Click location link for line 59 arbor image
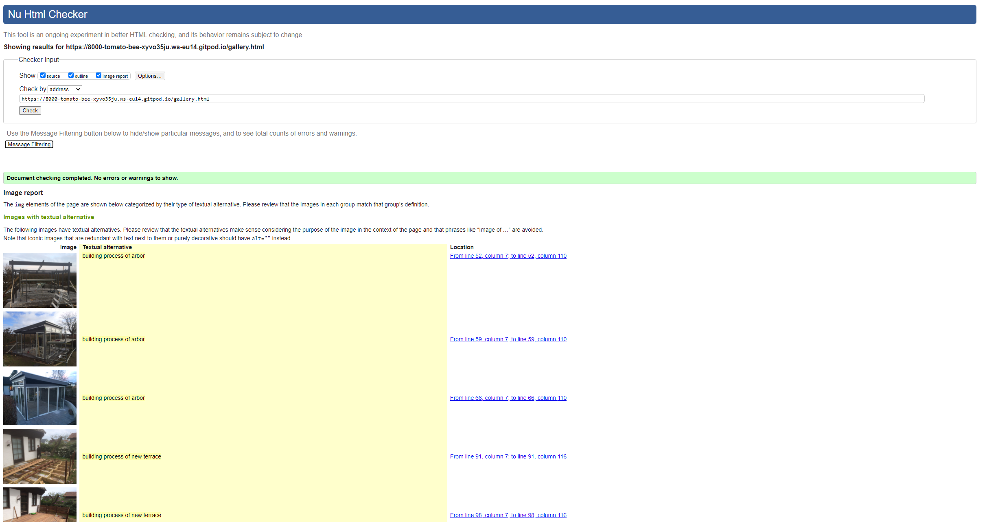The image size is (987, 522). 508,339
